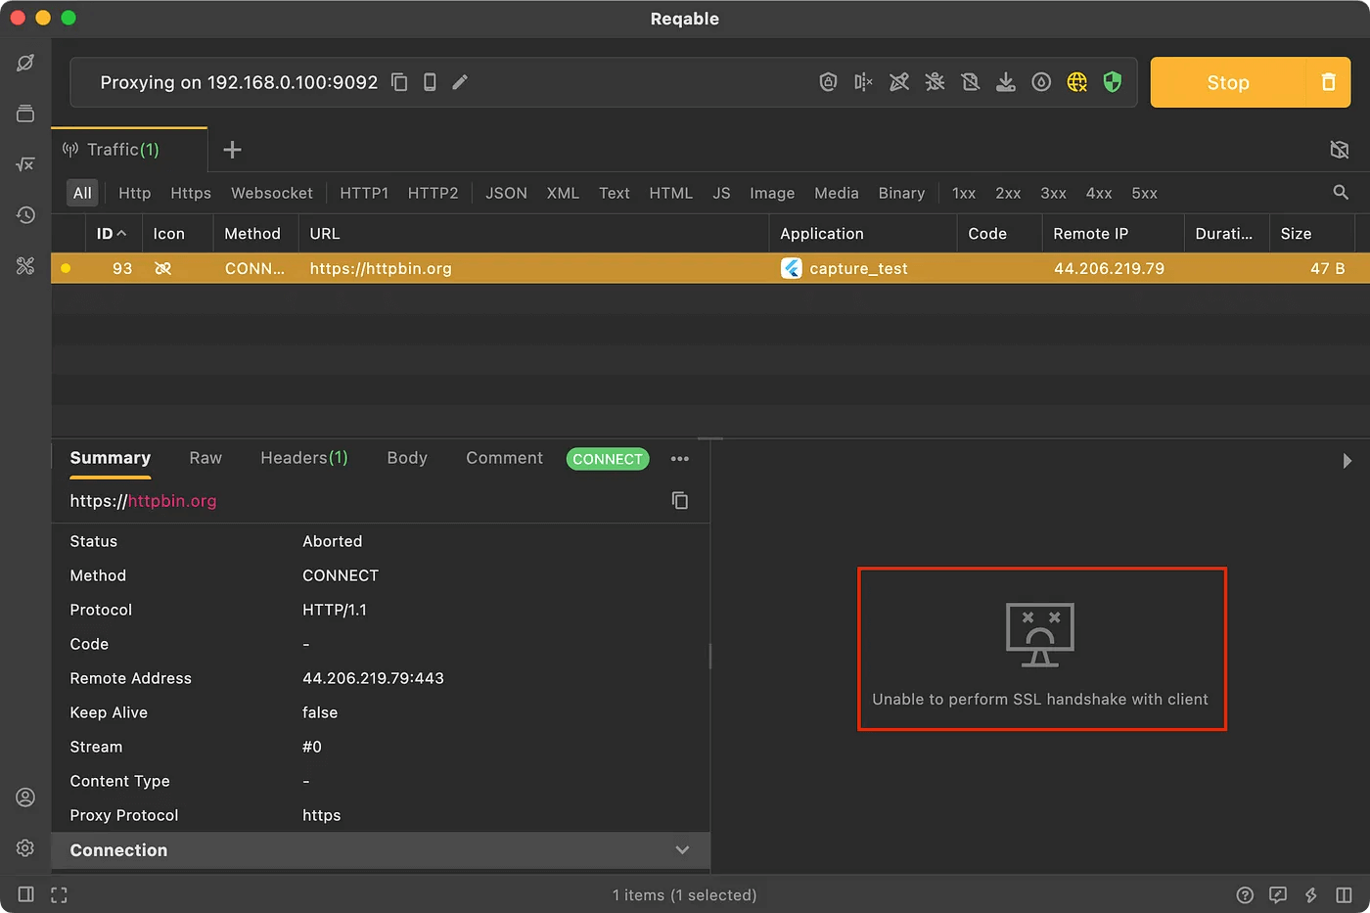Toggle the yellow globe system proxy icon
The image size is (1370, 913).
pos(1076,82)
